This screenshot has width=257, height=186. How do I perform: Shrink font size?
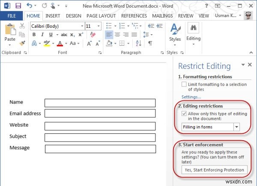coord(98,44)
